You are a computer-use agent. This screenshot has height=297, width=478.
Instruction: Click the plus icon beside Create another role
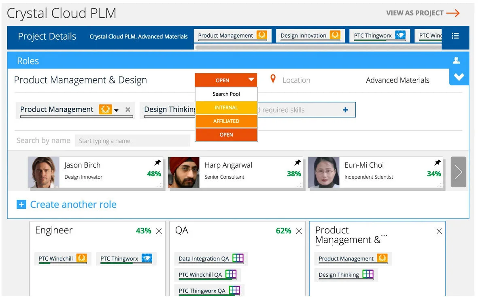[x=21, y=204]
